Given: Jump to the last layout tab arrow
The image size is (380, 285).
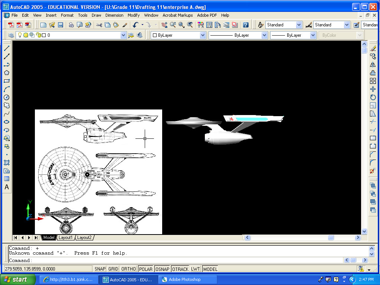Looking at the screenshot, I should point(36,237).
